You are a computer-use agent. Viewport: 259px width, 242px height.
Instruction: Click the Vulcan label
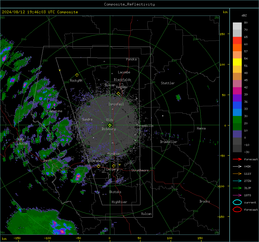146,214
